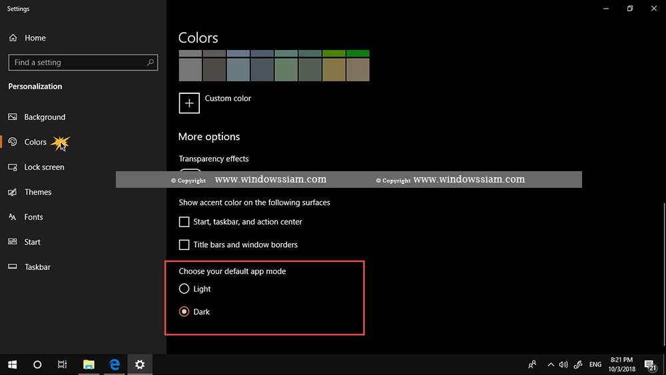Expand the hidden tray icons chevron
Screen dimensions: 666x375
coord(551,364)
